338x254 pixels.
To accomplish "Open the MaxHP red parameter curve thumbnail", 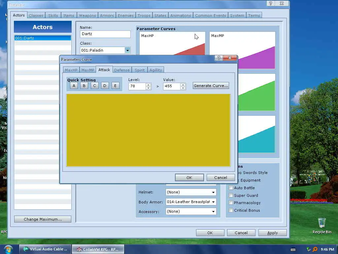I will coord(172,43).
